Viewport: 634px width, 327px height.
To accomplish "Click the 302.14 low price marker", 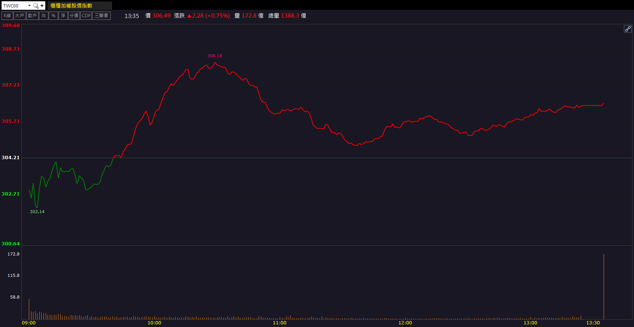I will tap(37, 212).
